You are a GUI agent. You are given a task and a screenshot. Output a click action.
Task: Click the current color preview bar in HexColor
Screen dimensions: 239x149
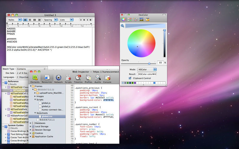point(145,26)
